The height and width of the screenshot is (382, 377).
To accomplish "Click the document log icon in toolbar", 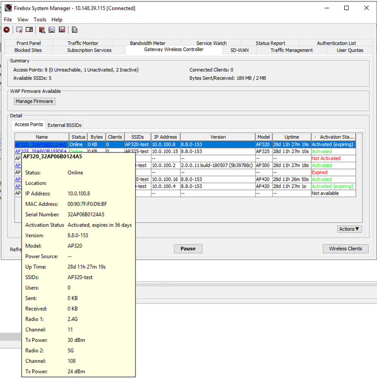I will (75, 30).
